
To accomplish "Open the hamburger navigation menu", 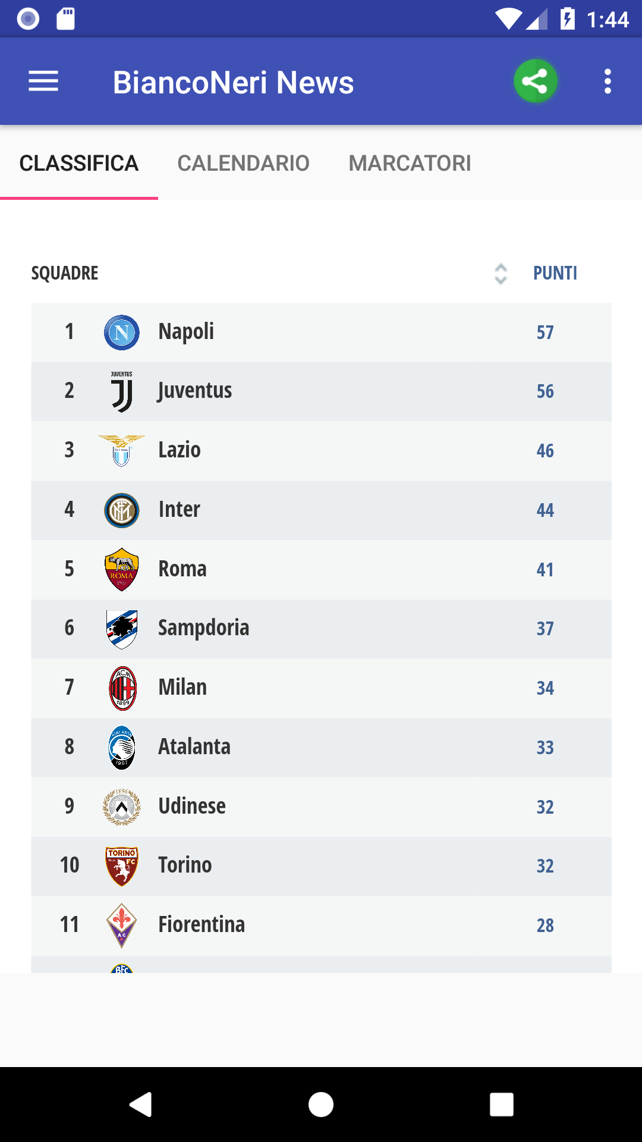I will click(43, 81).
